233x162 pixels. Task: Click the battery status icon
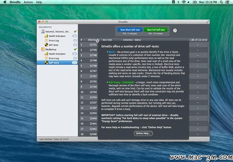pos(195,2)
